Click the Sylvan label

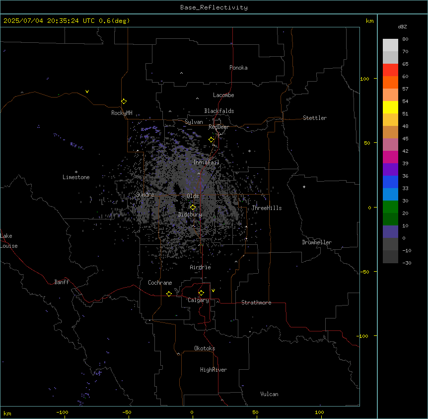[x=194, y=122]
